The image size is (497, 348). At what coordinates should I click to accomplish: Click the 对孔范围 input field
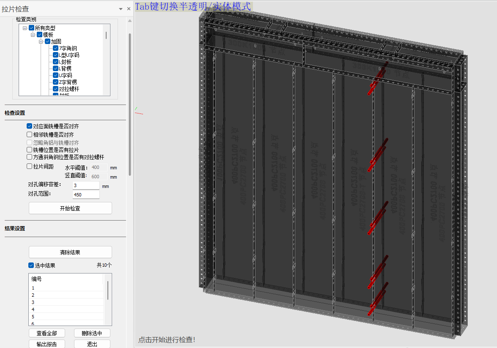point(86,195)
